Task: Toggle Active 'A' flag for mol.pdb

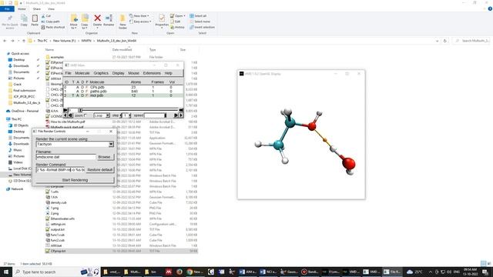Action: (78, 95)
